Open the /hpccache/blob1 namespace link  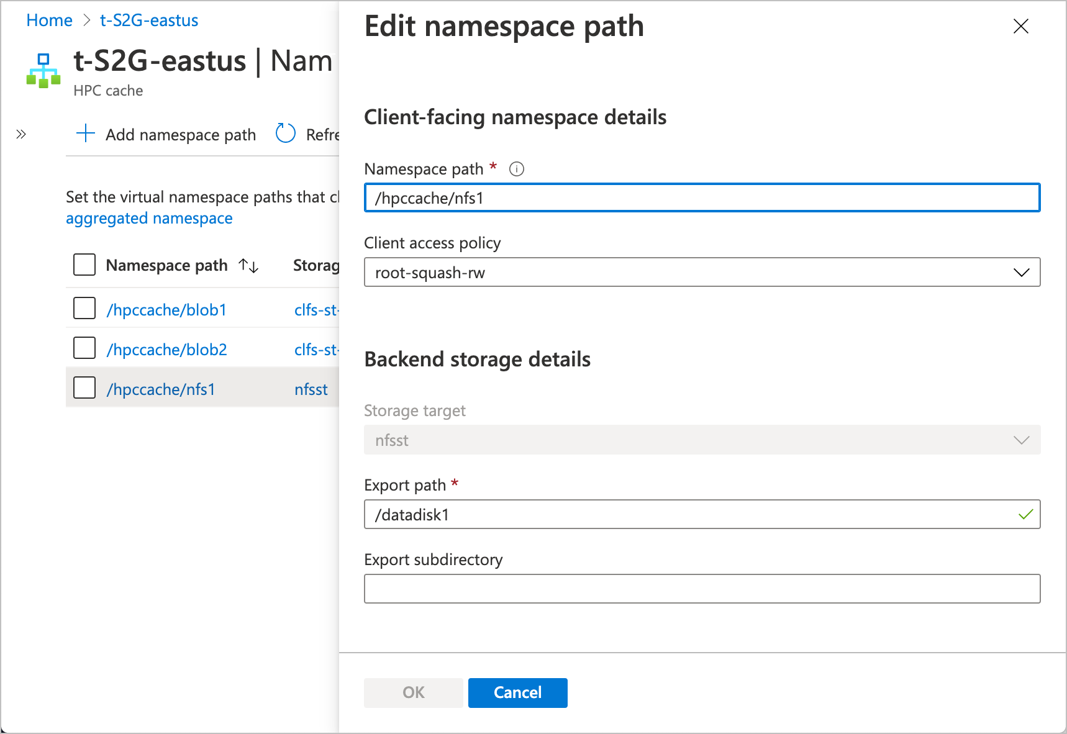(167, 309)
